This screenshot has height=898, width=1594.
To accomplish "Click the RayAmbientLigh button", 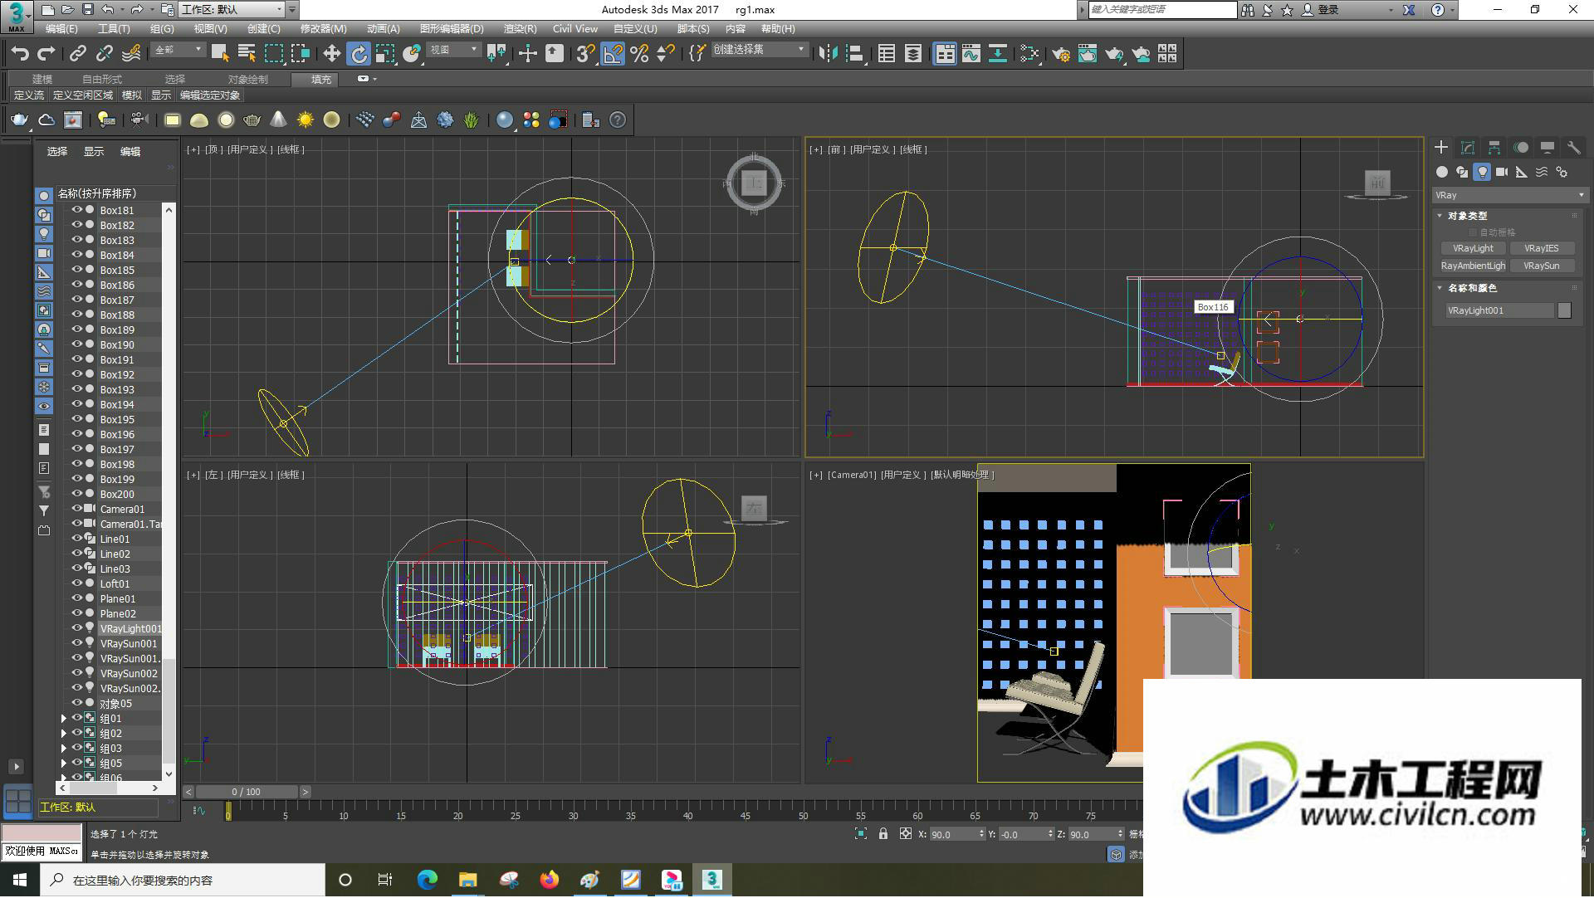I will [1473, 266].
